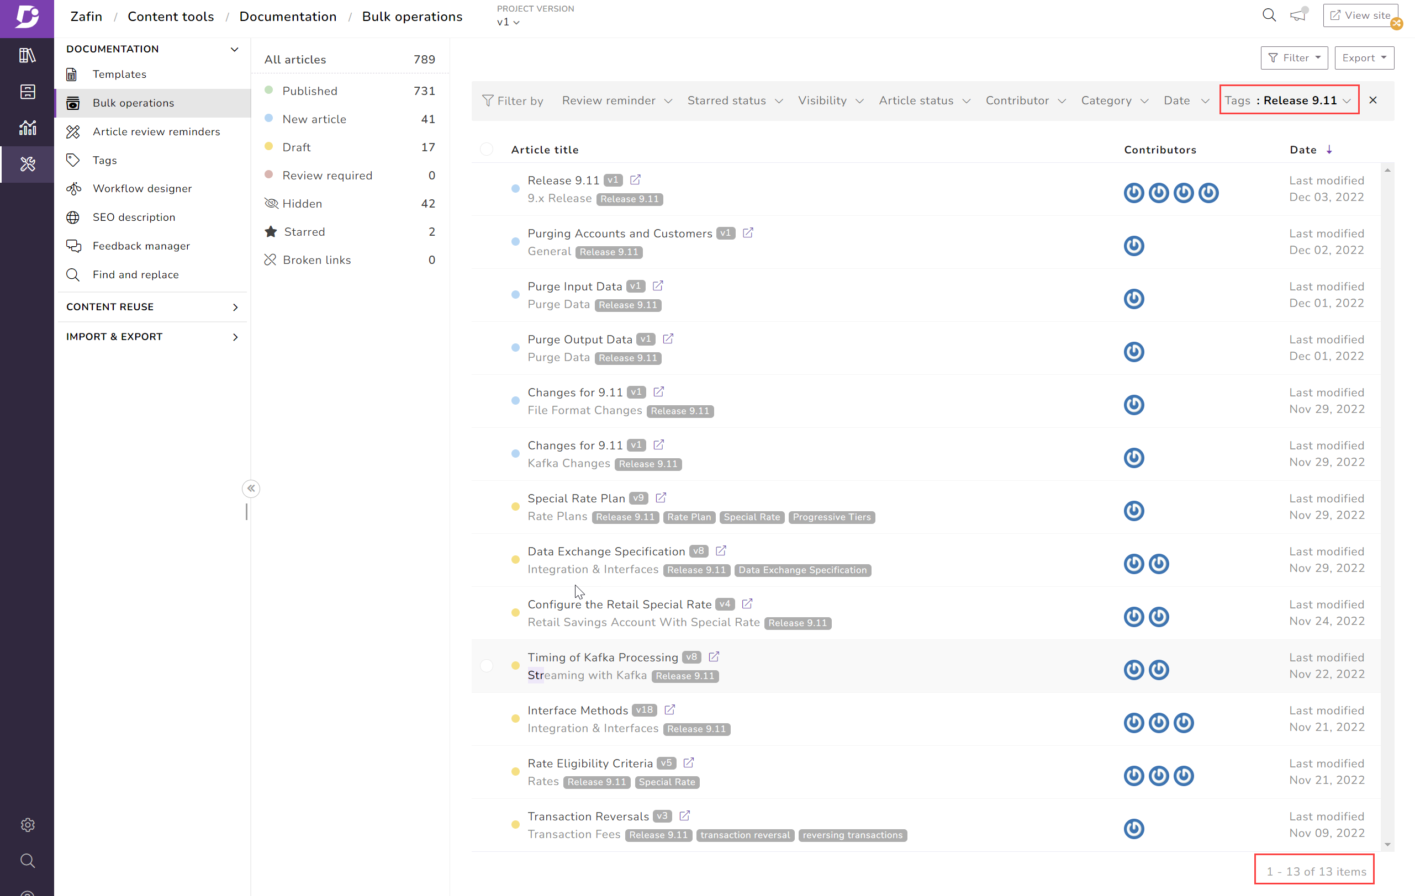
Task: Open the project version v1 dropdown
Action: pyautogui.click(x=508, y=22)
